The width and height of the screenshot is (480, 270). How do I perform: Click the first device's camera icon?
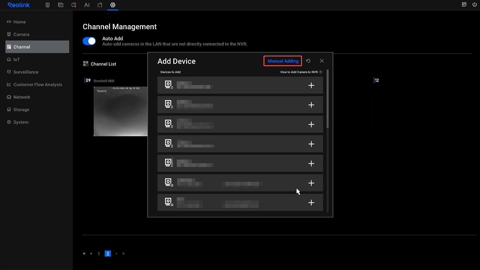(169, 85)
